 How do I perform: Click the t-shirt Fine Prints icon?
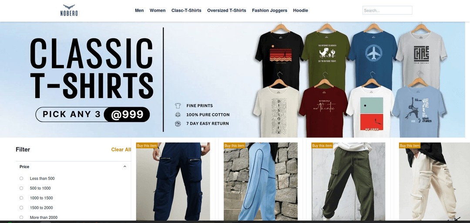[x=178, y=105]
